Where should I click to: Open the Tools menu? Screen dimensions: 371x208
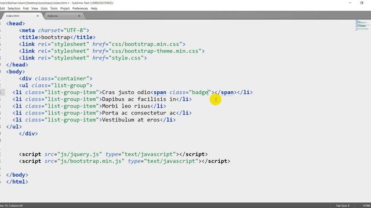(x=54, y=9)
